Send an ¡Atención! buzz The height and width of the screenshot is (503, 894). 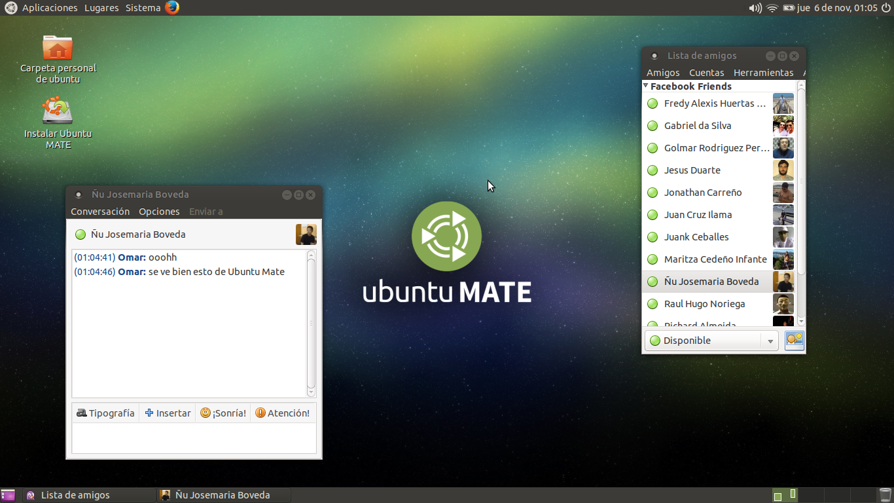pos(283,413)
